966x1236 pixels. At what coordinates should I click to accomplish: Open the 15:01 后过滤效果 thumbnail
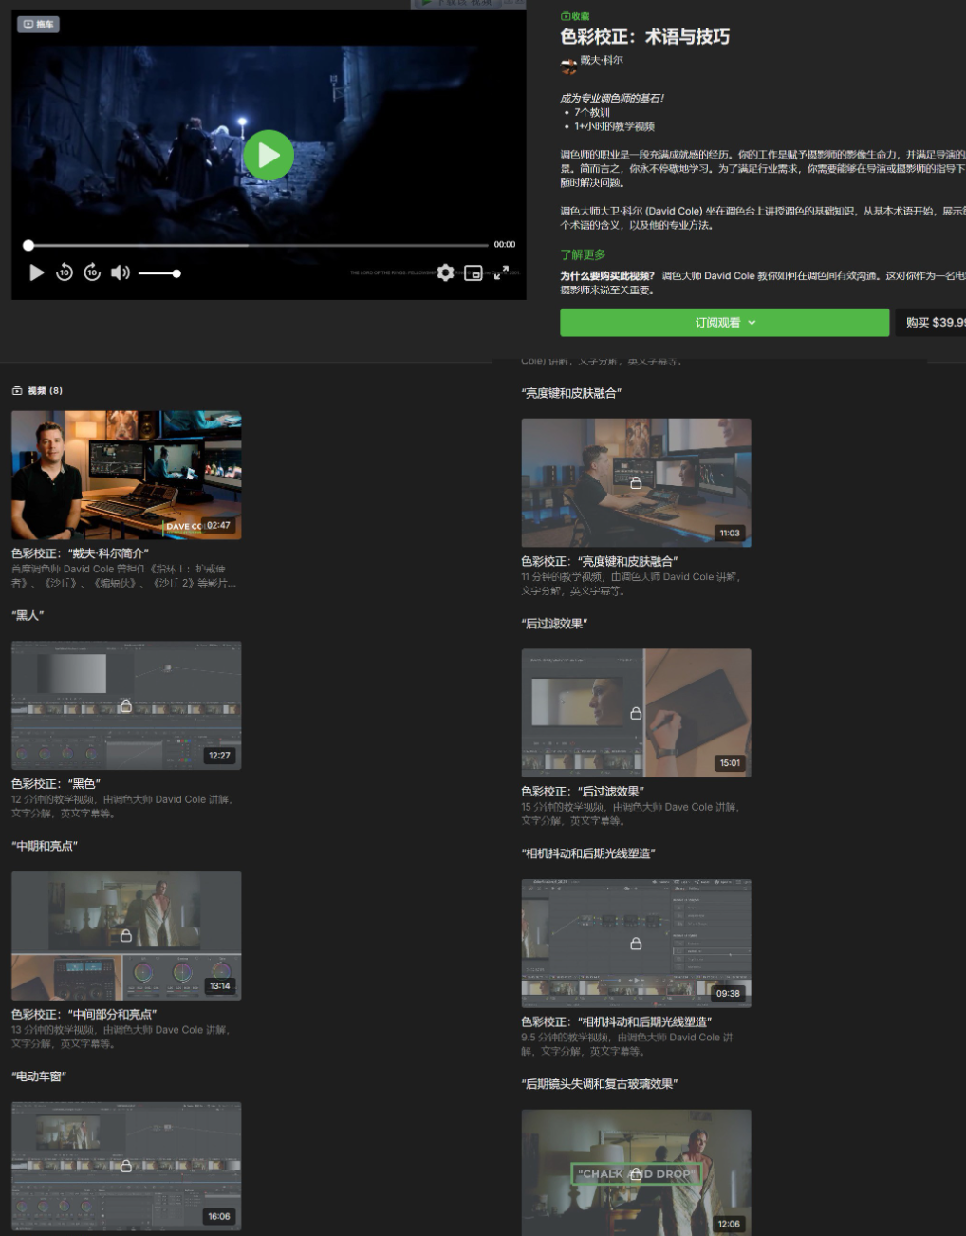(636, 713)
